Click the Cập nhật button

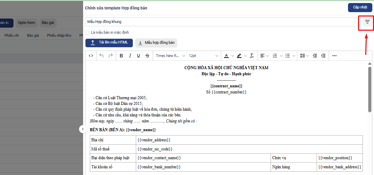pyautogui.click(x=360, y=7)
